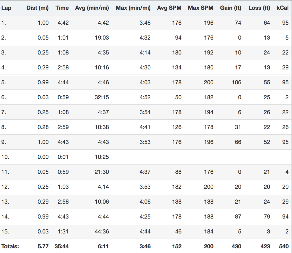The height and width of the screenshot is (253, 292).
Task: Select lap 1 row number
Action: (x=4, y=23)
